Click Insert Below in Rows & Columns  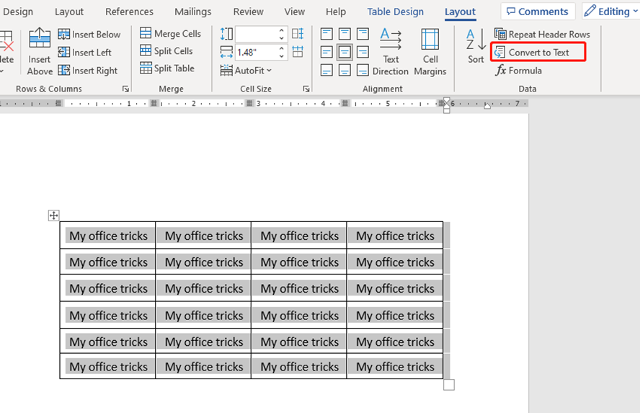pyautogui.click(x=89, y=35)
